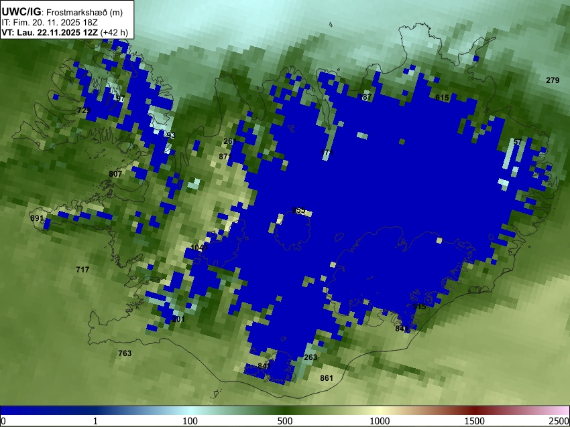The height and width of the screenshot is (427, 570).
Task: Select the '763' map value
Action: click(125, 353)
